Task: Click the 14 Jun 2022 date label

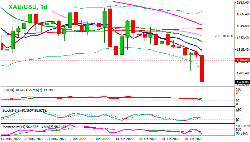Action: coord(124,139)
